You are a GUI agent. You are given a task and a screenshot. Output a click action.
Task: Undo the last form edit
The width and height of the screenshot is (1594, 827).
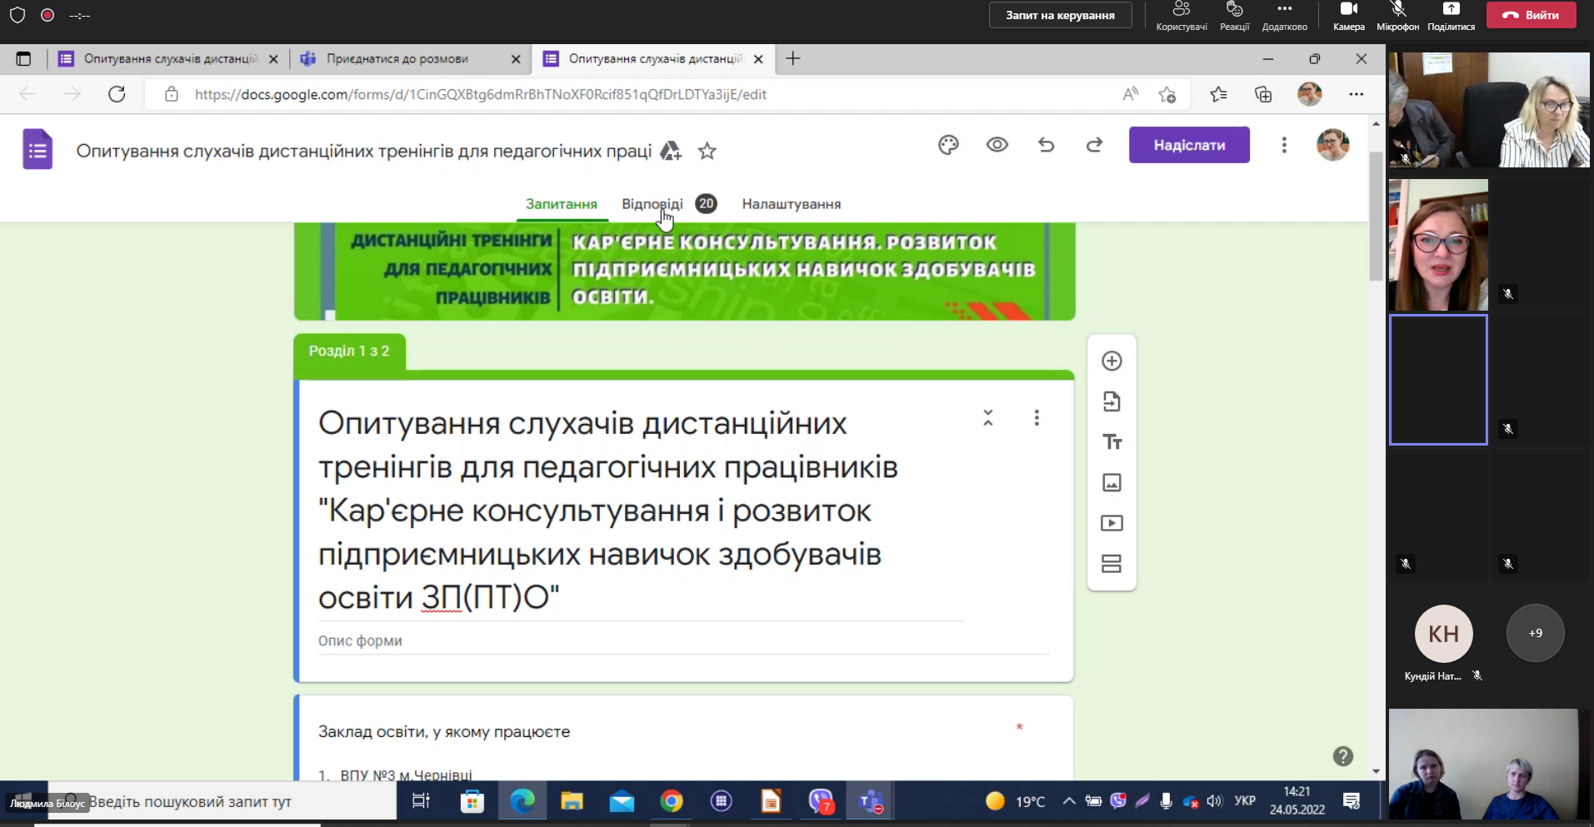coord(1047,145)
